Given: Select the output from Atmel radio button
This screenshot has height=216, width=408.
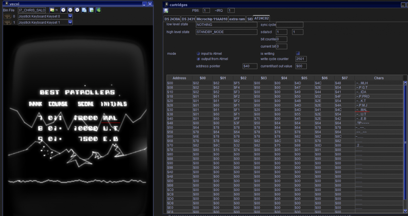Looking at the screenshot, I should (198, 59).
